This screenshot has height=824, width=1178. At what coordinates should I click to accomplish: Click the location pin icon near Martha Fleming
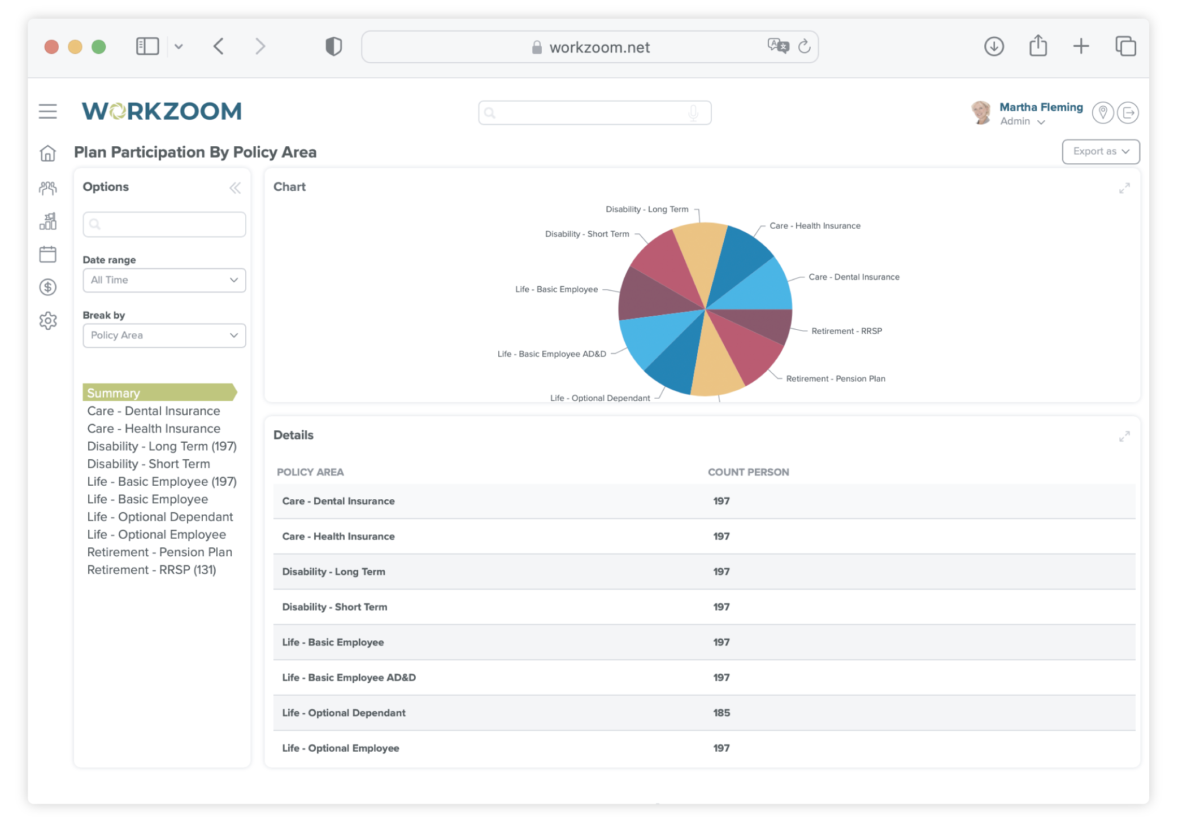tap(1102, 112)
